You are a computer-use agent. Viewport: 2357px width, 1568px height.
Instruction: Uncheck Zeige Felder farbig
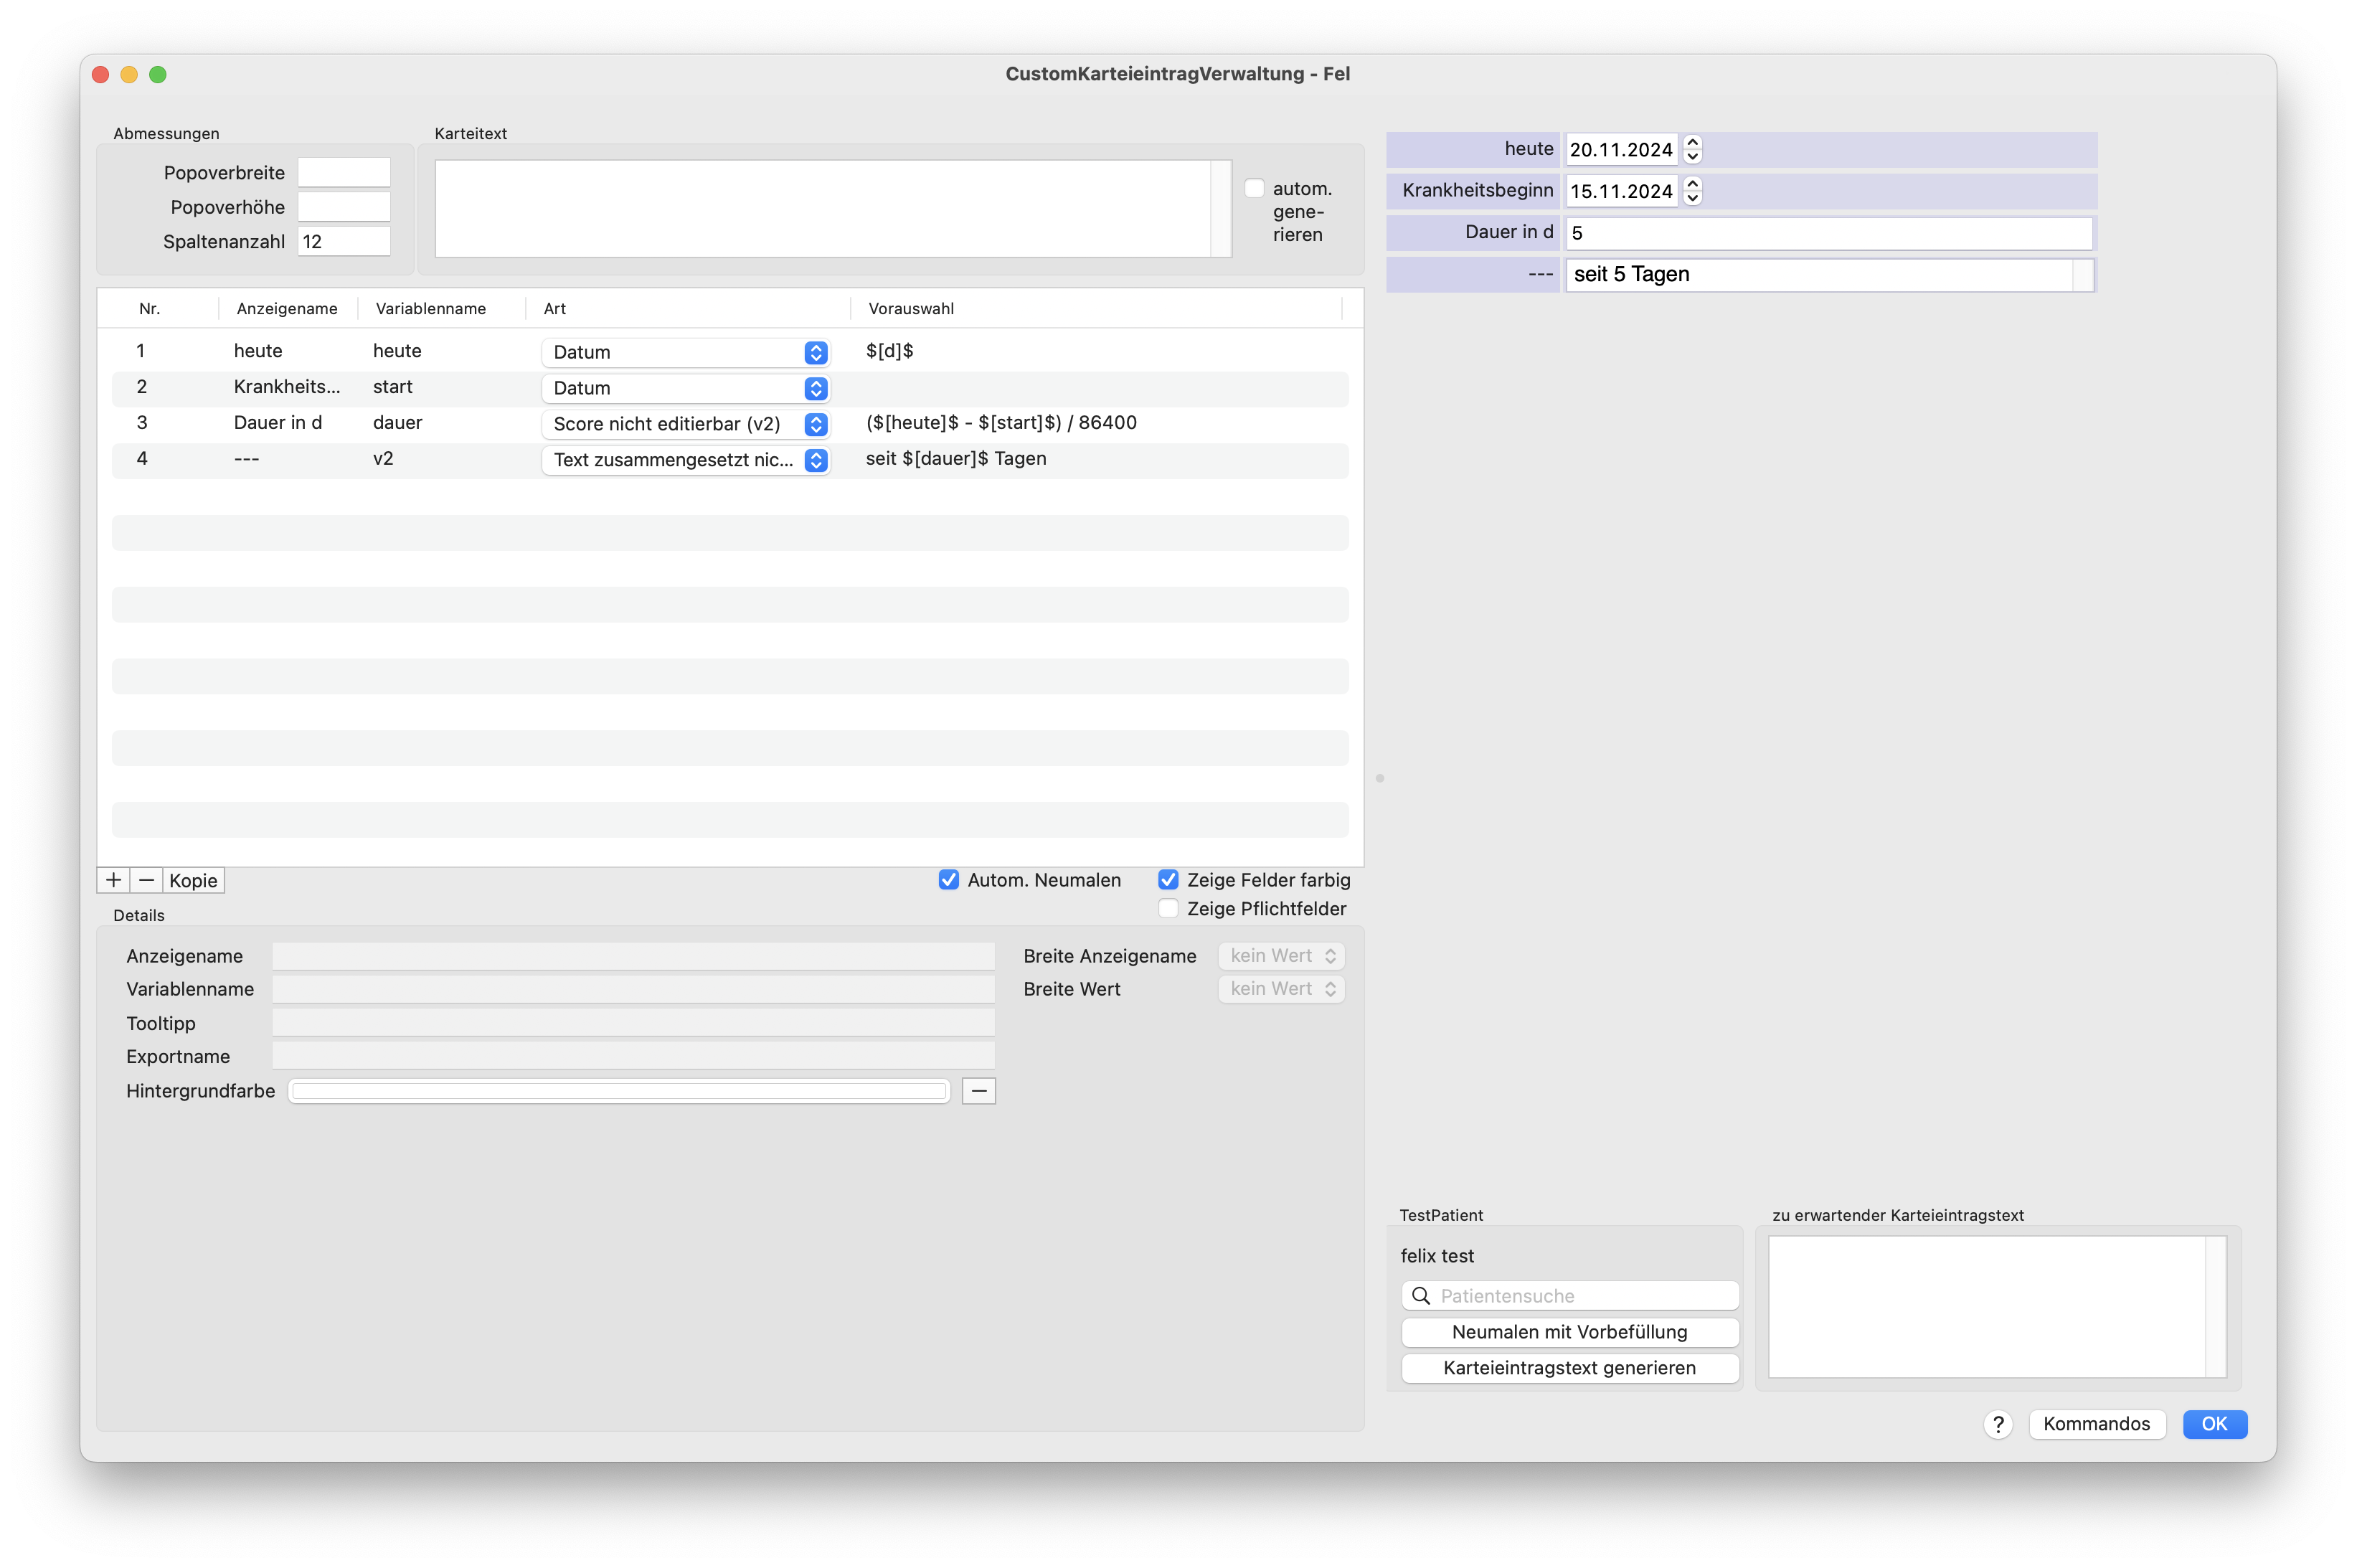click(1167, 880)
